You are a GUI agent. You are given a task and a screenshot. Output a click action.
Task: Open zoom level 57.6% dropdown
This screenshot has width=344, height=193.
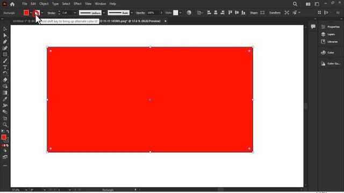pos(26,190)
